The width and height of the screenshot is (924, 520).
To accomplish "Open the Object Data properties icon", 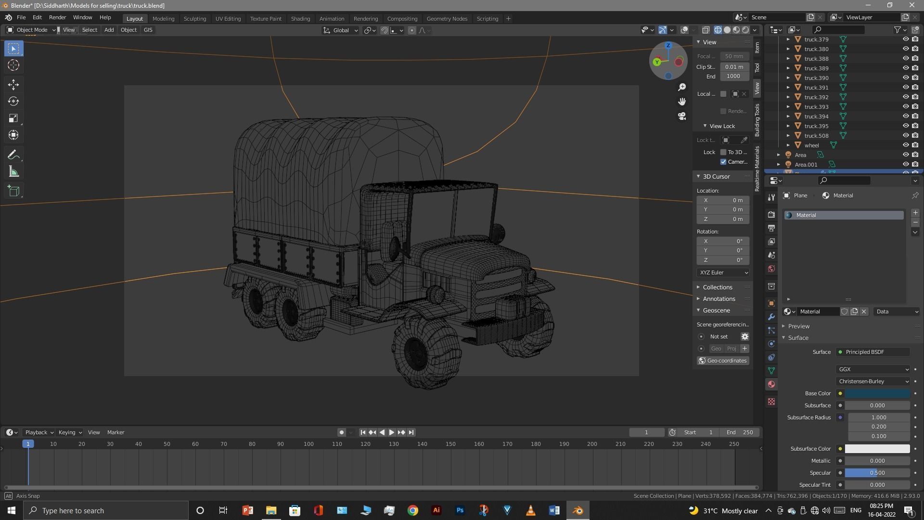I will (x=771, y=371).
